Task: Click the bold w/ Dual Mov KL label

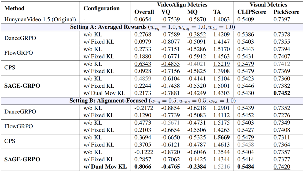Action: [105, 167]
